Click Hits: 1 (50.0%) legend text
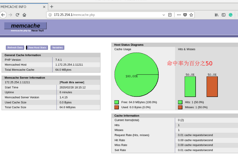 coord(194,102)
